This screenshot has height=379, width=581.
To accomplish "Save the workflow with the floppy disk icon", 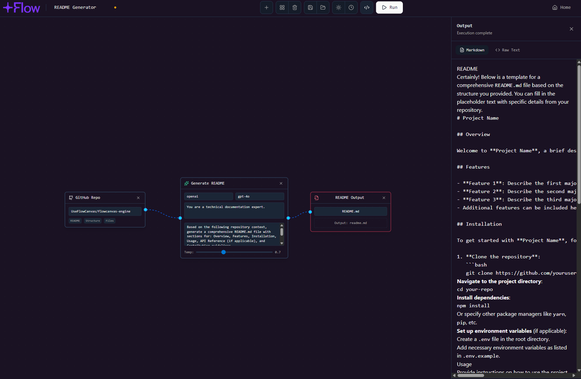I will (x=310, y=7).
